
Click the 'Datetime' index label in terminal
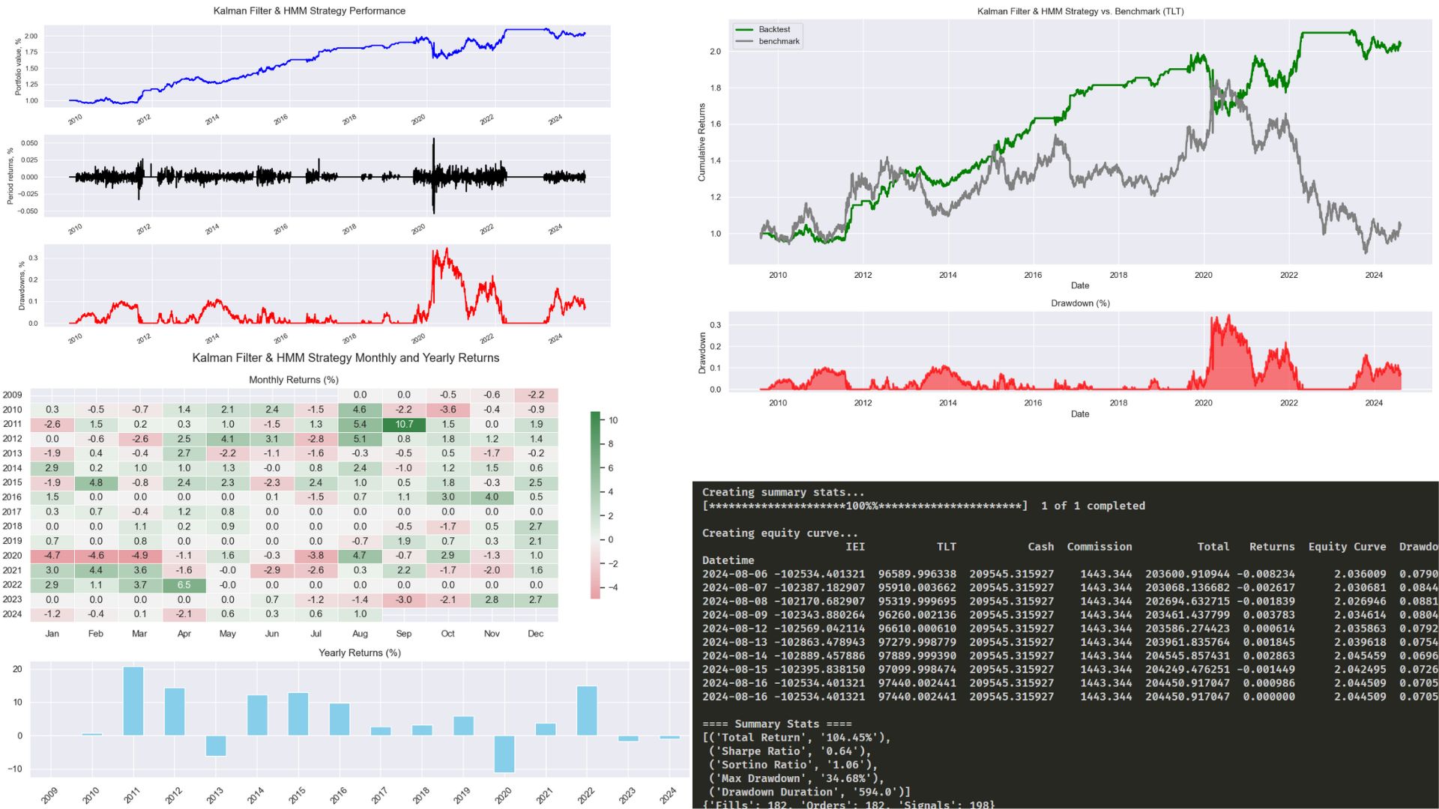click(728, 560)
